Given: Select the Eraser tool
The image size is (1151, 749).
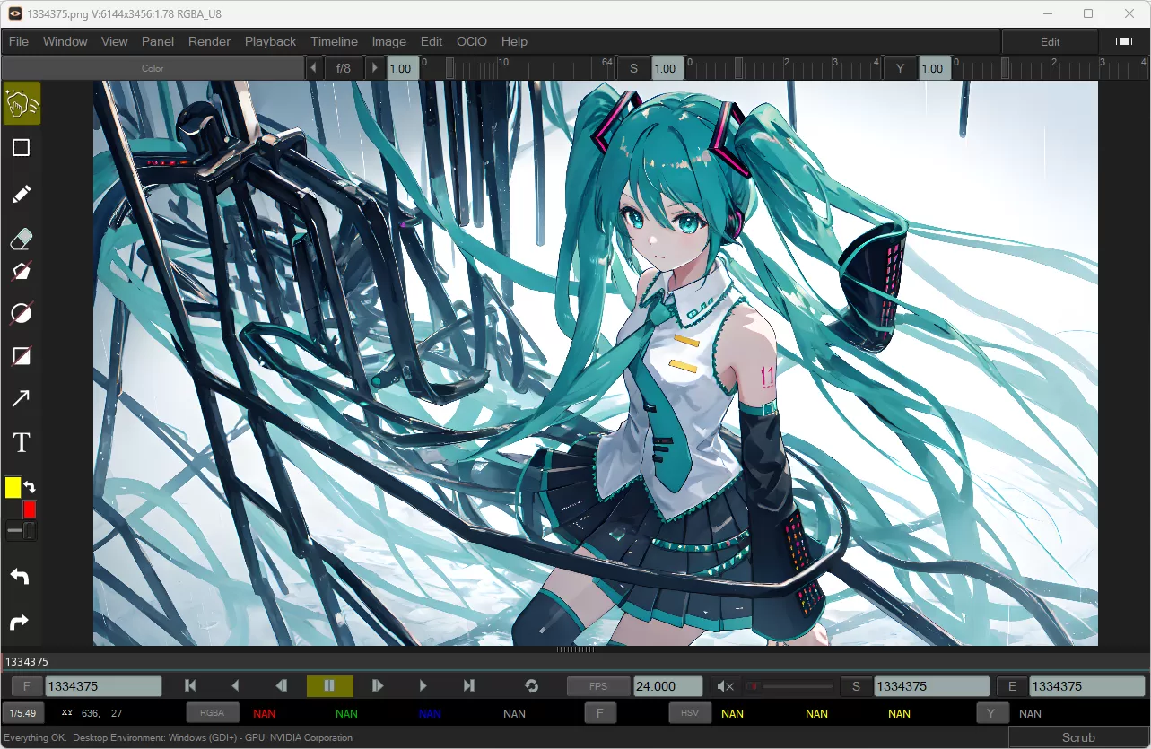Looking at the screenshot, I should [x=21, y=238].
